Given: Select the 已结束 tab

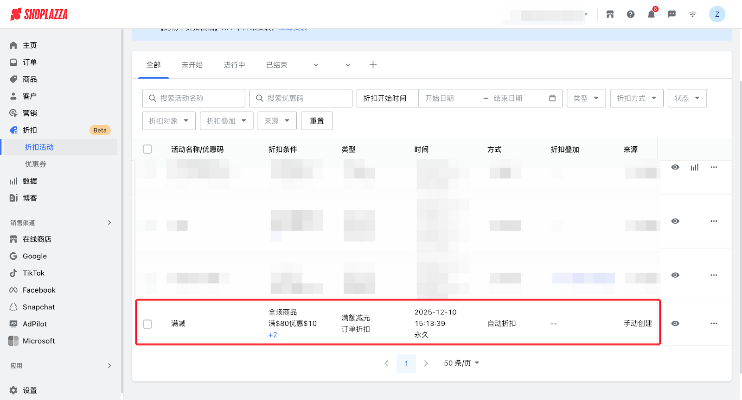Looking at the screenshot, I should point(276,65).
